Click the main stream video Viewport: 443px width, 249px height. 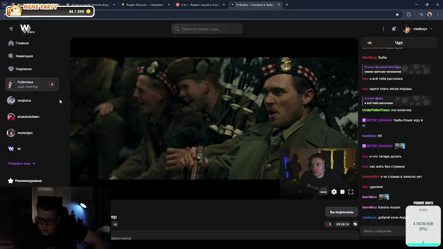click(x=214, y=118)
